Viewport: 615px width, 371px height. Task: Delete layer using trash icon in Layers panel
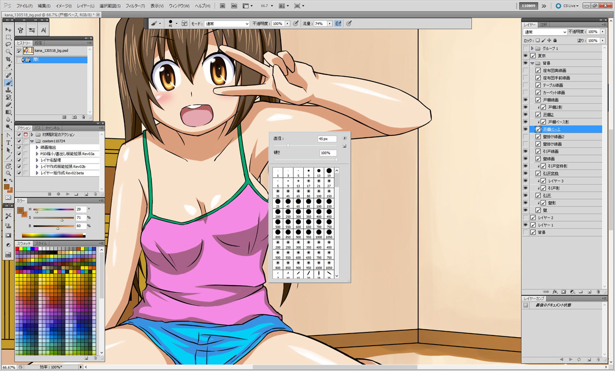click(598, 292)
